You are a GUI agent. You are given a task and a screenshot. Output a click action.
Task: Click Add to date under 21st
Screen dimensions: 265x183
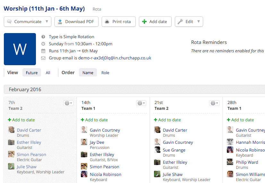[x=167, y=120]
